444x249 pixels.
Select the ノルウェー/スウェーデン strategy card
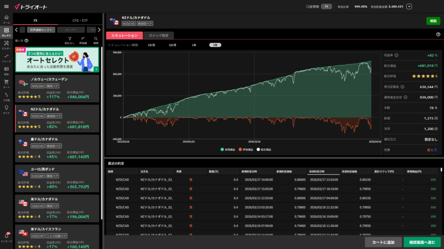(57, 88)
